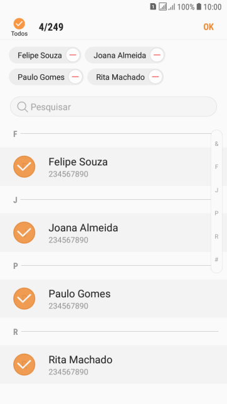Viewport: 227px width, 404px height.
Task: Focus the Pesquisar search field
Action: (x=113, y=107)
